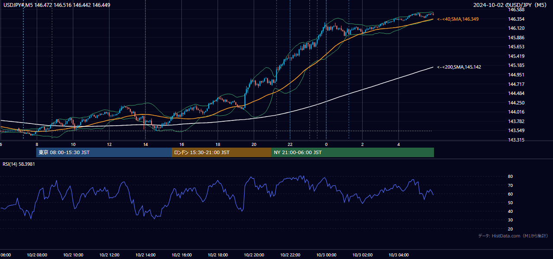This screenshot has height=259, width=553.
Task: Click the '10/3 00:00' bottom time label
Action: pos(326,255)
